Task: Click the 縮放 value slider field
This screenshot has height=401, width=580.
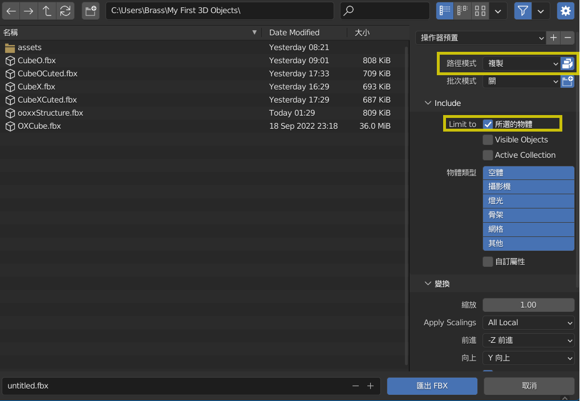Action: tap(528, 305)
